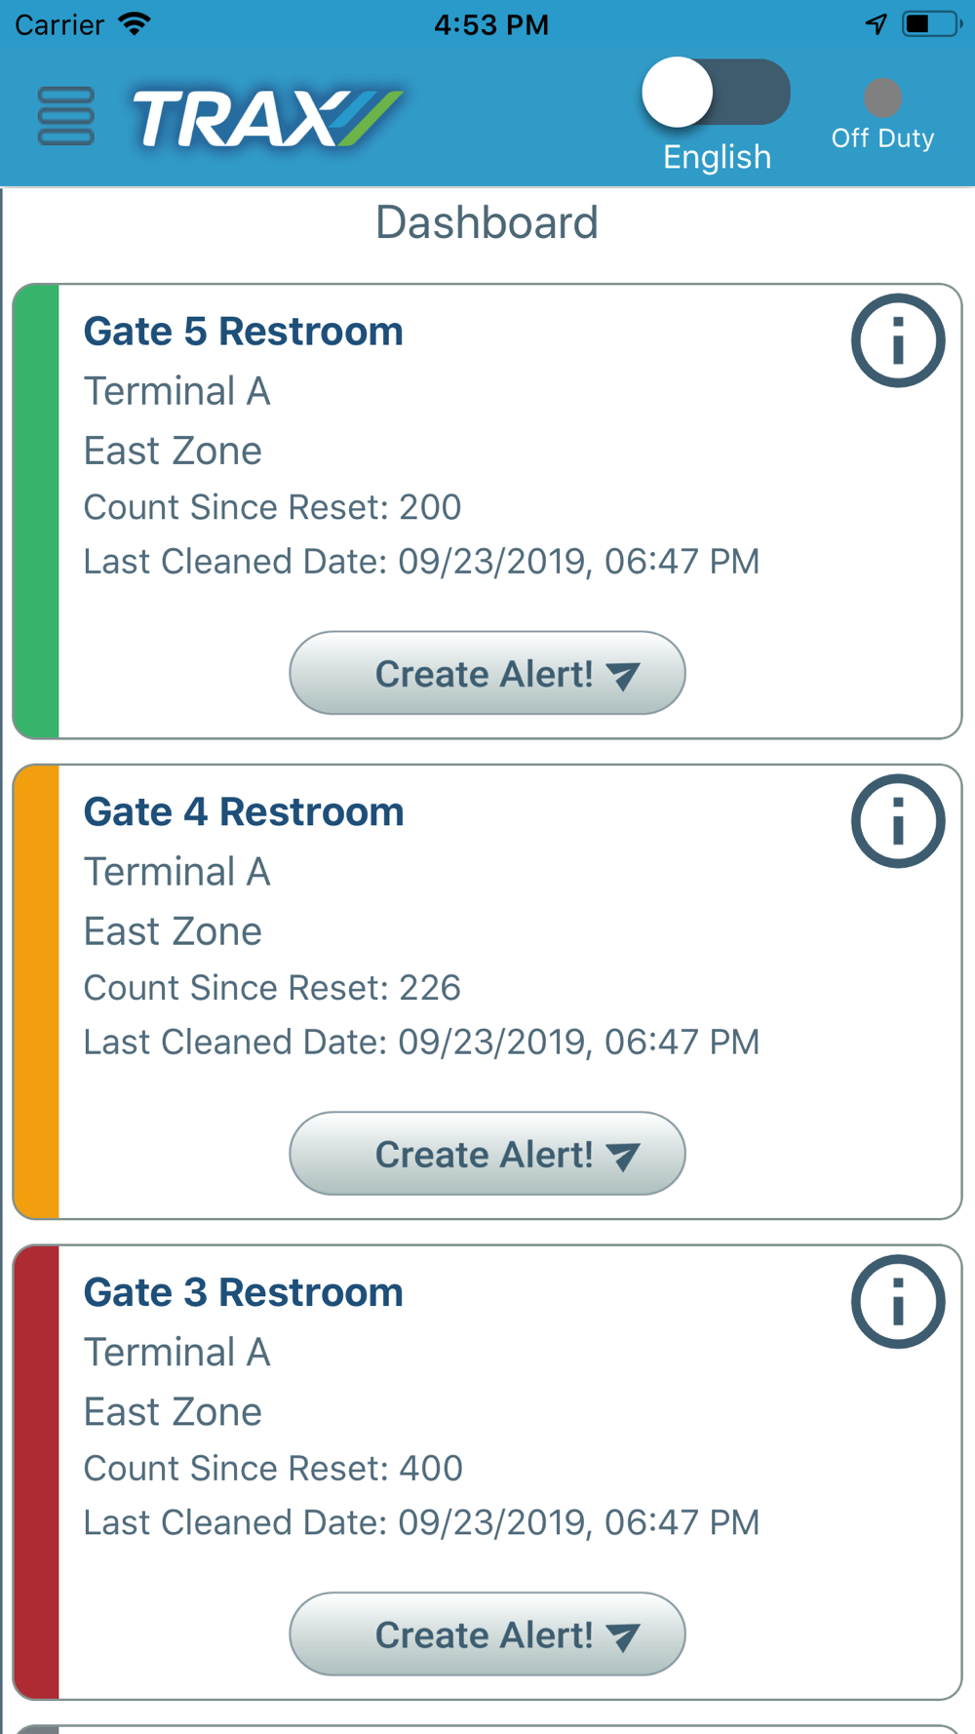Toggle the Off Duty status indicator
Screen dimensions: 975x1734
pos(882,99)
